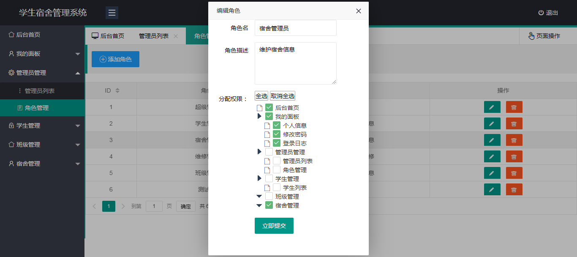Click the trash delete icon for role ID 6

click(513, 189)
